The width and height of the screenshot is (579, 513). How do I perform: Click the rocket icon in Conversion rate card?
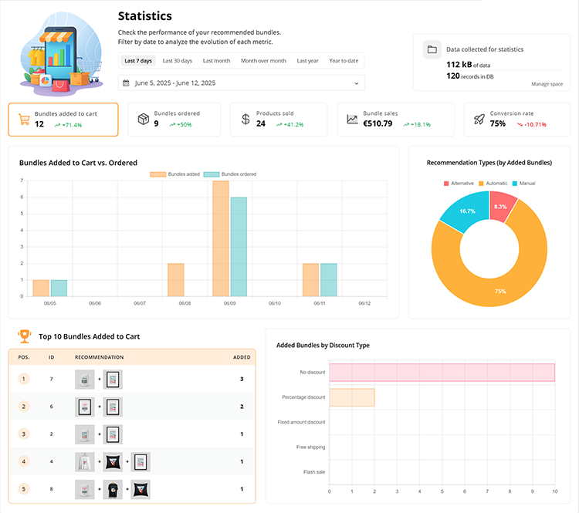point(479,120)
